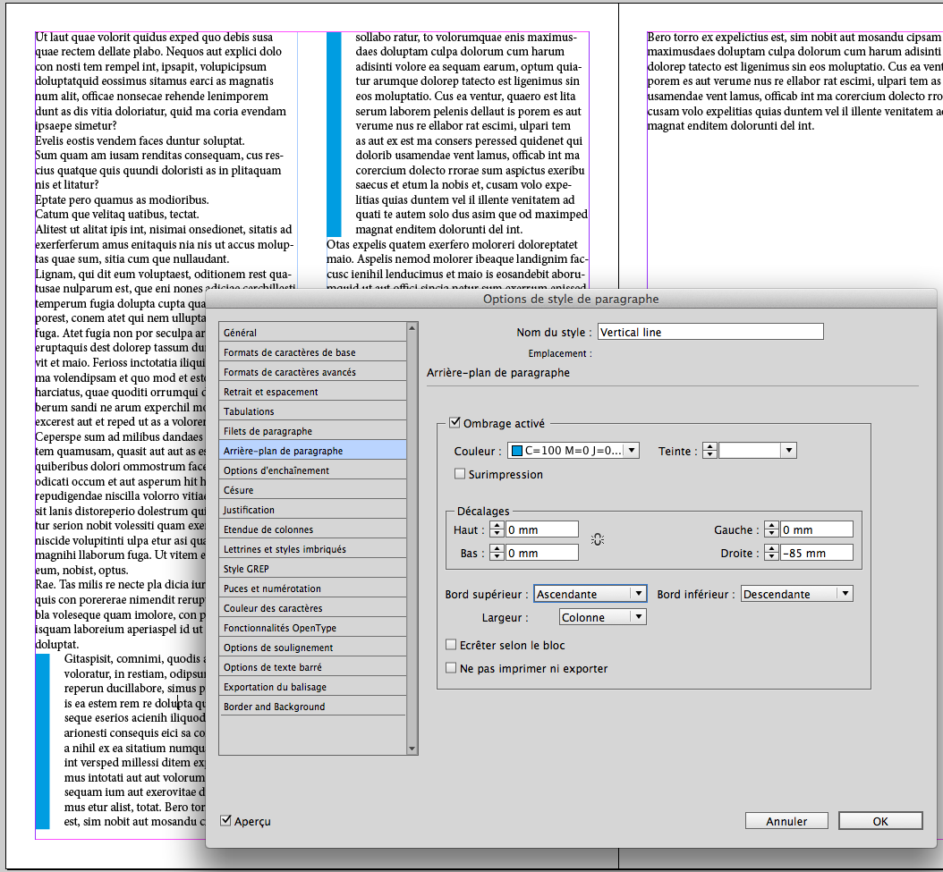Click the category list scroll down arrow
Screen dimensions: 943x872
pyautogui.click(x=412, y=749)
